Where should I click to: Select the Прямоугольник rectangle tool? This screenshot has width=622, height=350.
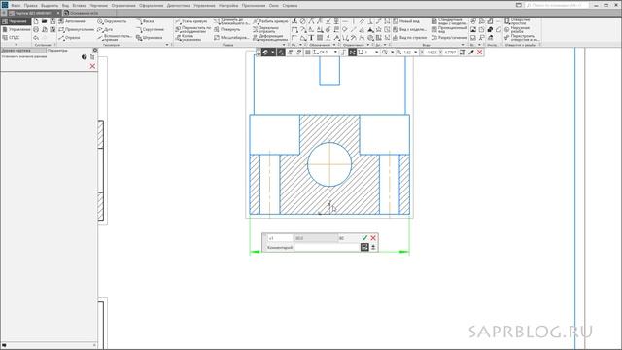(x=76, y=29)
